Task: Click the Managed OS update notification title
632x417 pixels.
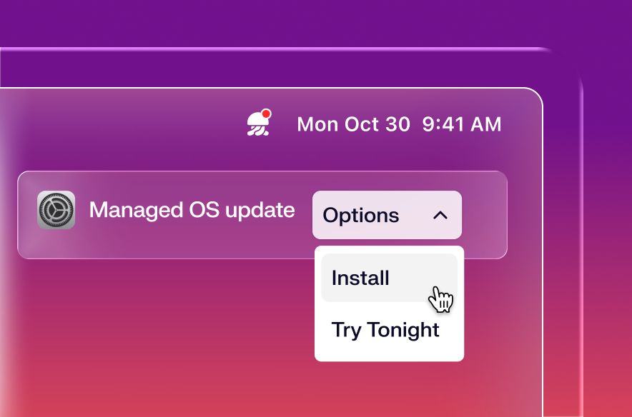Action: [192, 210]
